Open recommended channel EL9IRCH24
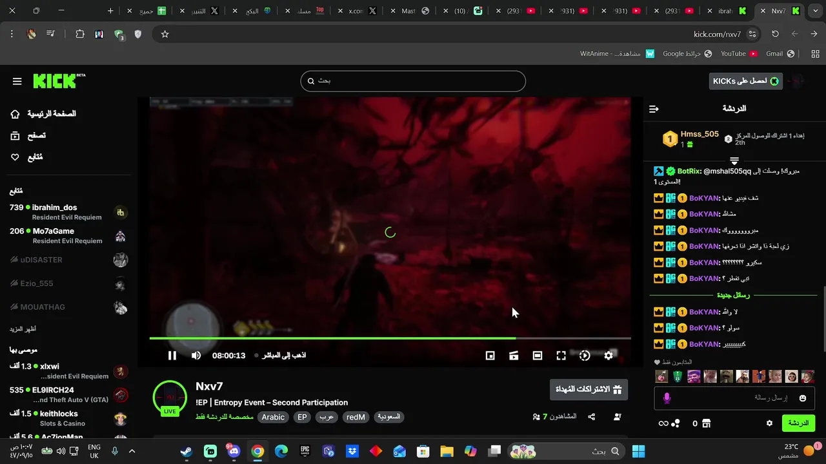This screenshot has width=826, height=464. [68, 394]
